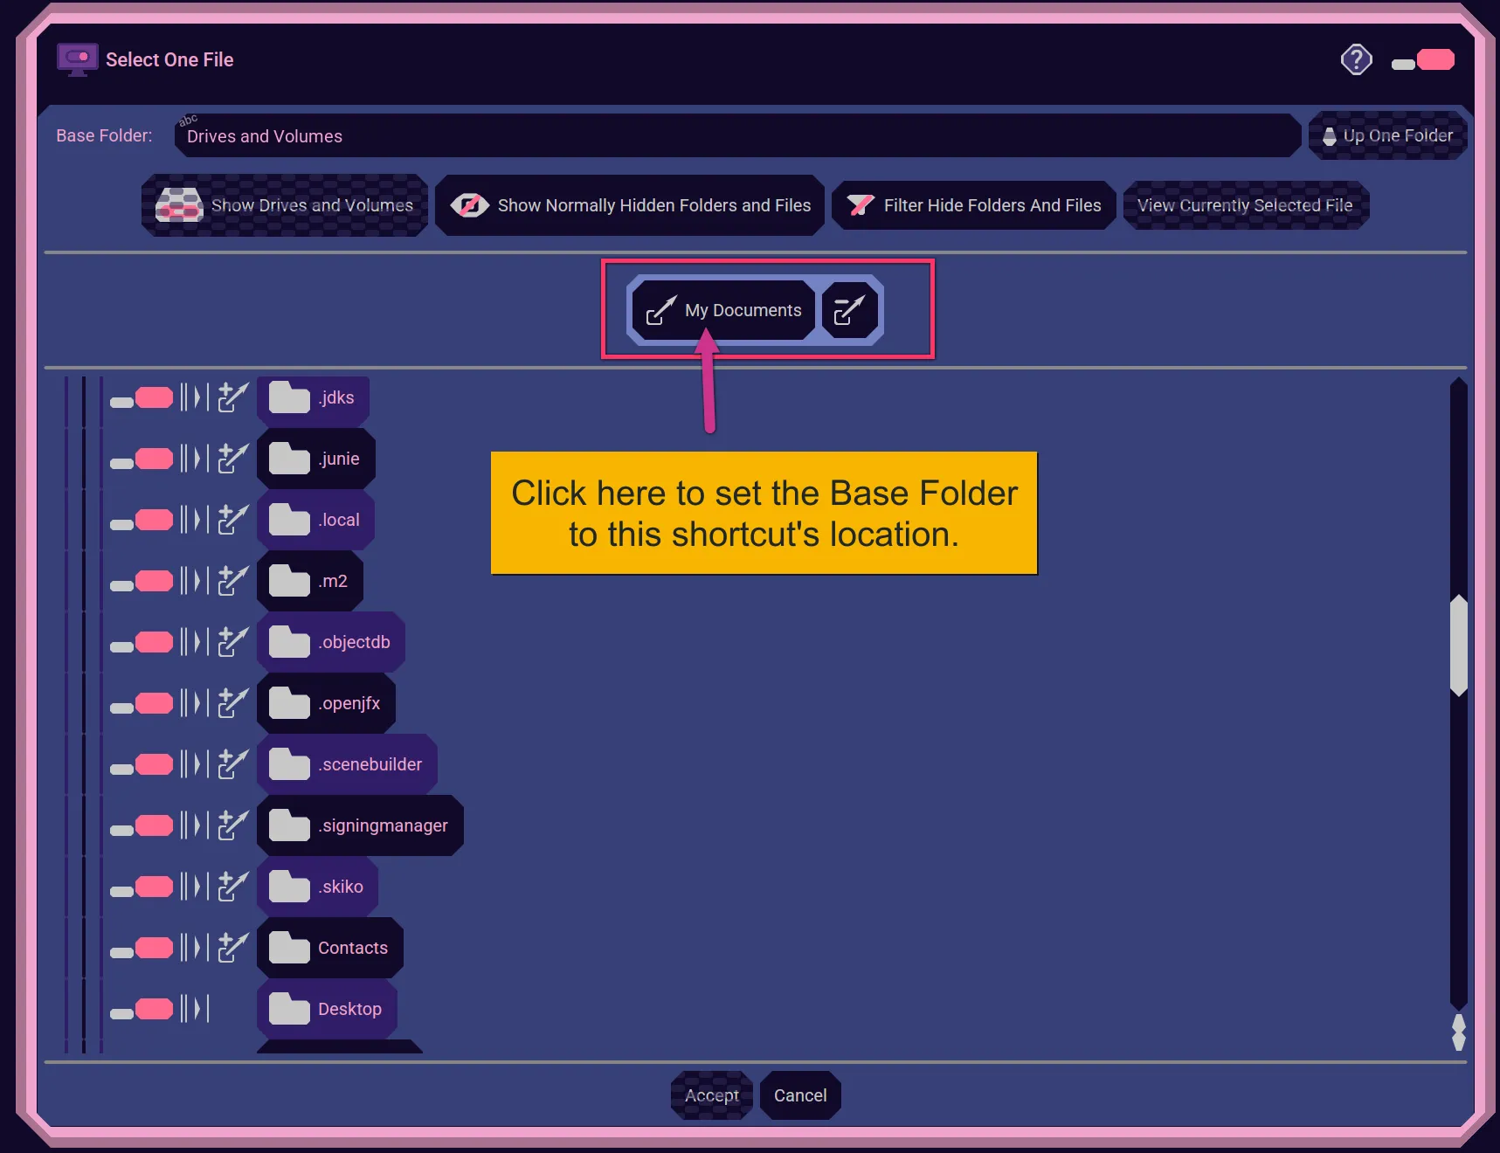This screenshot has width=1500, height=1153.
Task: Toggle the pink switch for .junie
Action: tap(142, 459)
